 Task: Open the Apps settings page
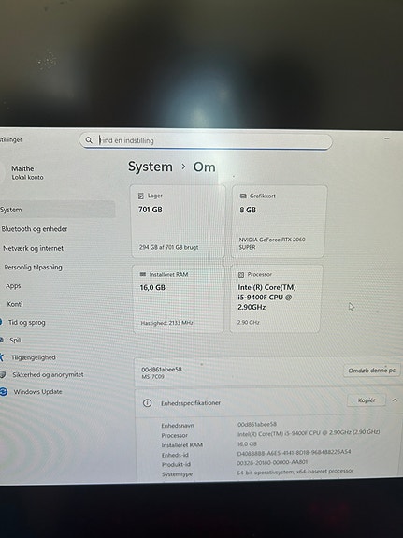click(x=13, y=285)
